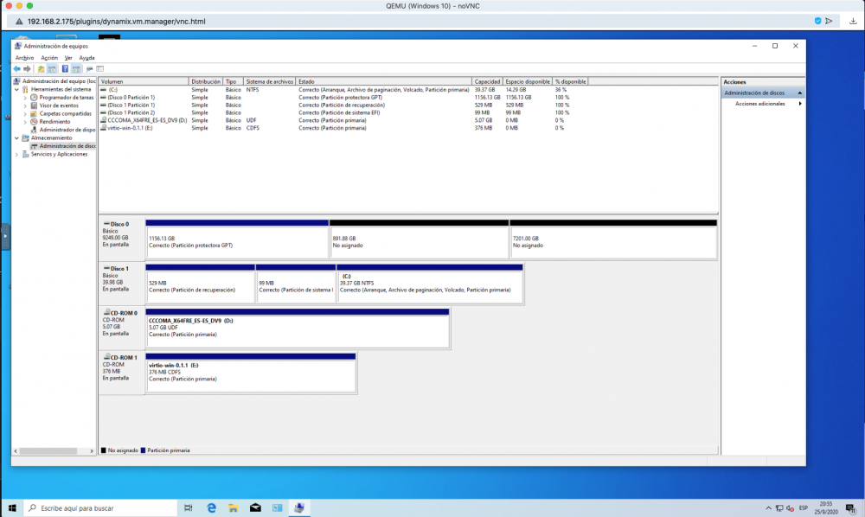Click the Administrador de dispositivos icon
The height and width of the screenshot is (517, 865).
point(34,130)
